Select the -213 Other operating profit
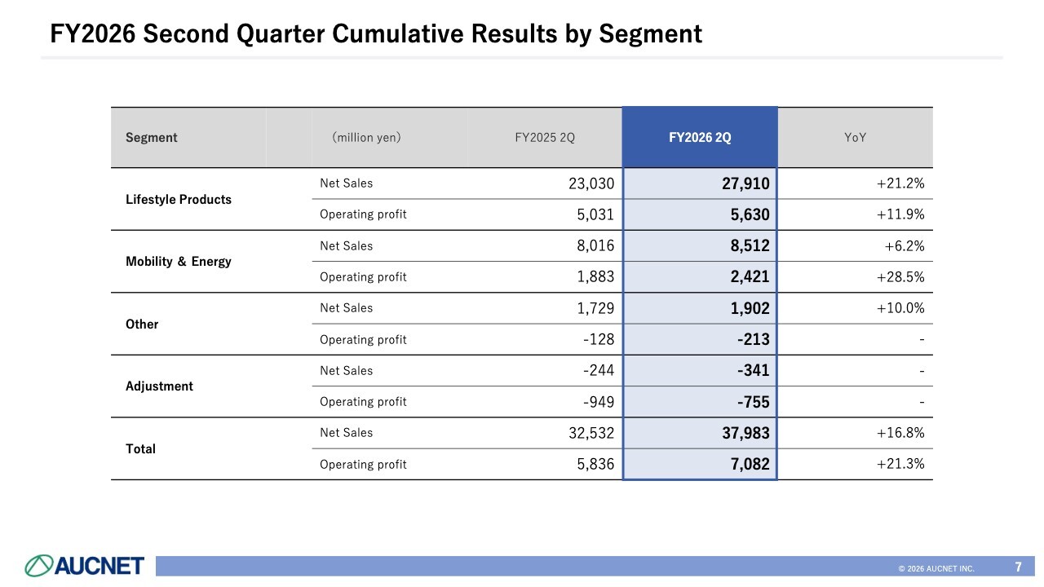The image size is (1044, 587). point(751,339)
